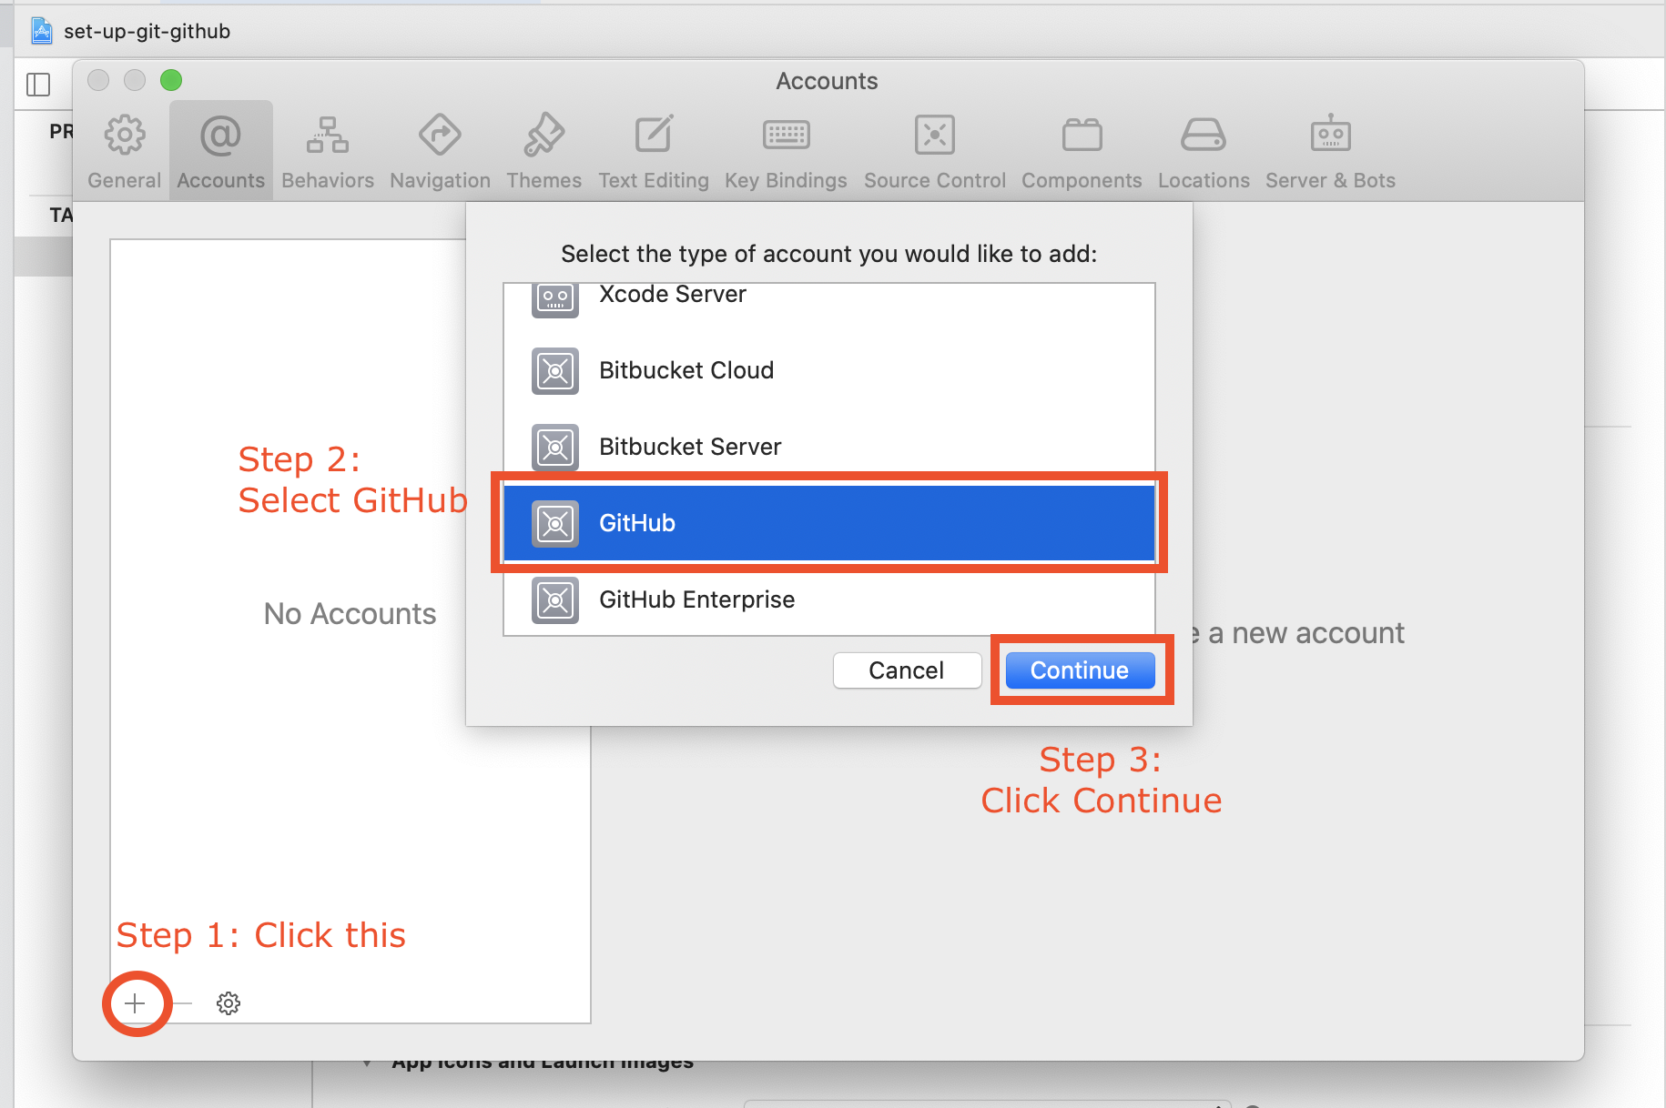Click the Cancel button

tap(907, 670)
